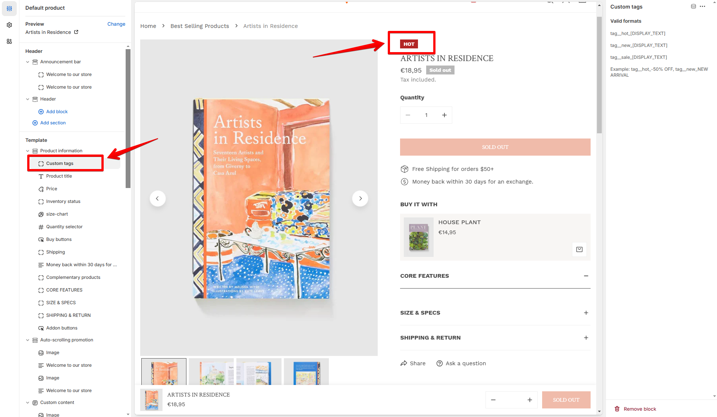Viewport: 717px width, 417px height.
Task: Open the theme settings gear icon
Action: [x=9, y=25]
